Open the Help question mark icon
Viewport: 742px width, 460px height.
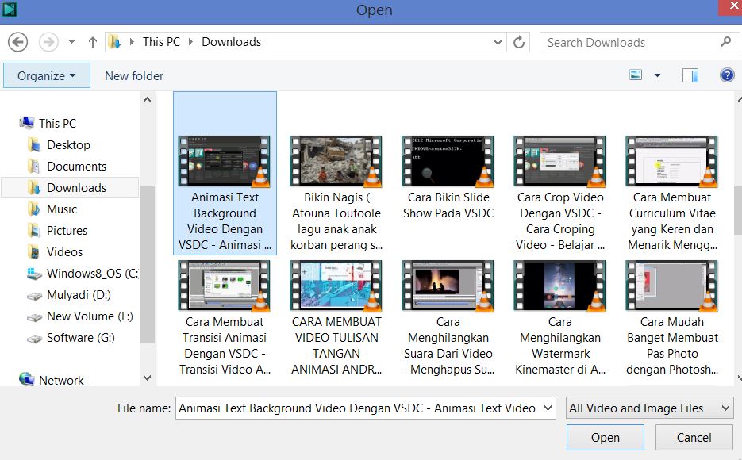coord(726,75)
